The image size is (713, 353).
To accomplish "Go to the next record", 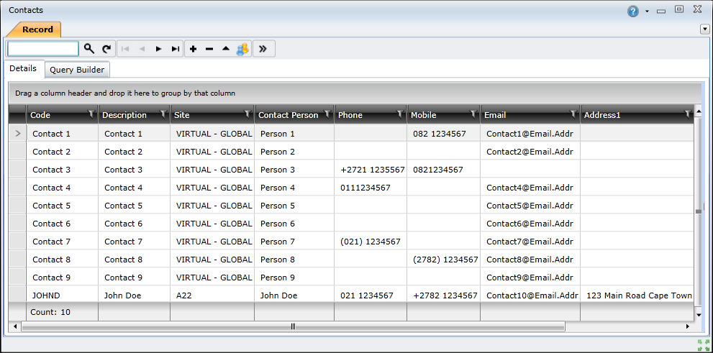I will pyautogui.click(x=158, y=49).
